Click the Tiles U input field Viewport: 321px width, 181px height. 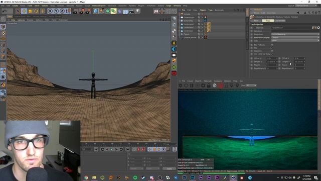pos(272,65)
